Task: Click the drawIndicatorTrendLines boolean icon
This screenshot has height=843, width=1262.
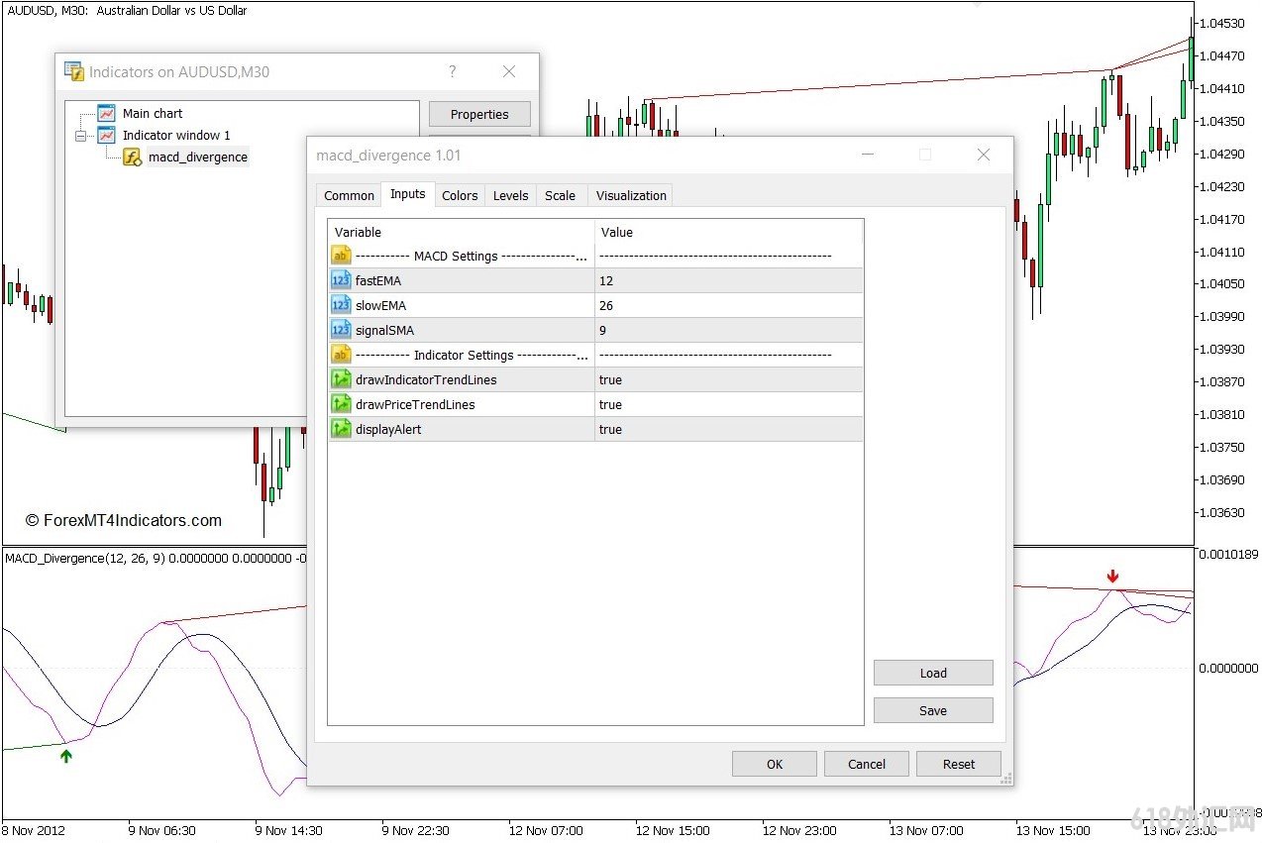Action: (341, 379)
